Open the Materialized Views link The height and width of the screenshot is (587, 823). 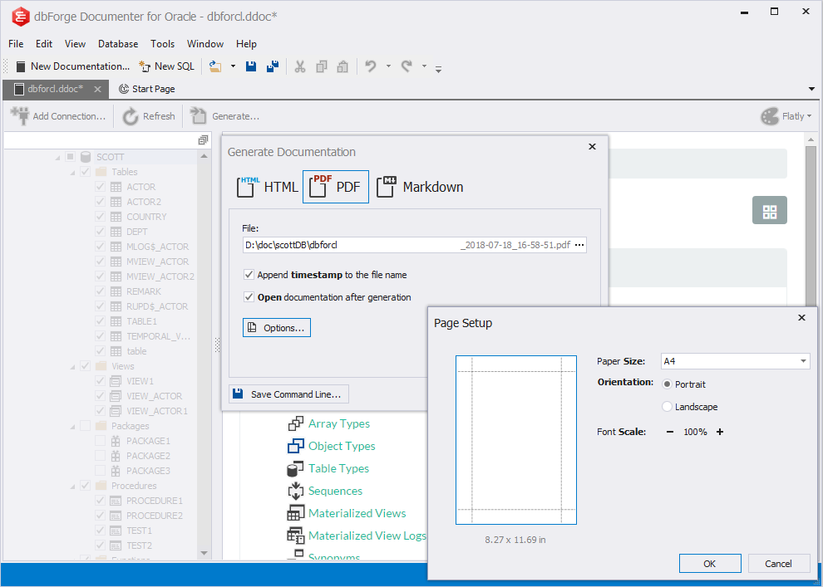tap(357, 513)
